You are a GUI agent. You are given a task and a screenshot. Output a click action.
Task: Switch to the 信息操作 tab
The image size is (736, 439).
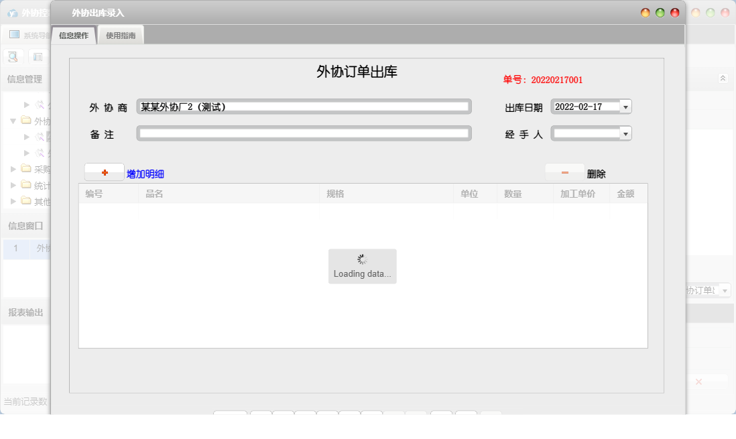point(74,36)
